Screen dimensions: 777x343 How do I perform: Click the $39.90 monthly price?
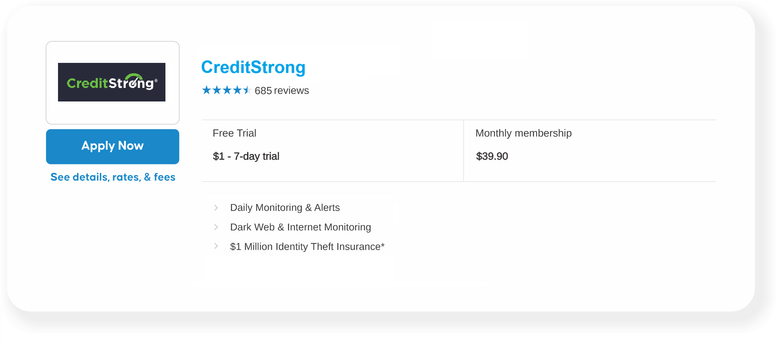click(x=492, y=156)
